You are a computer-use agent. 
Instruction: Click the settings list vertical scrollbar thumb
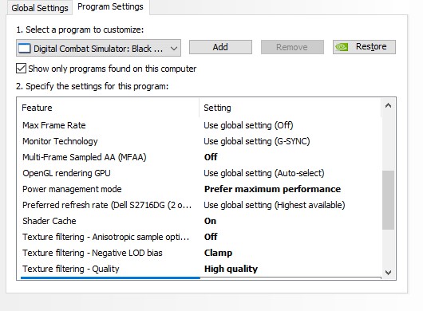pos(388,199)
